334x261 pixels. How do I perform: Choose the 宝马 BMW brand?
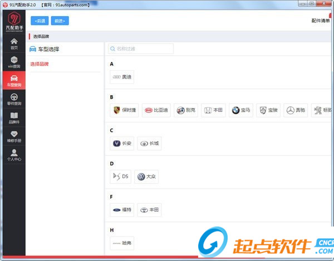click(x=241, y=110)
